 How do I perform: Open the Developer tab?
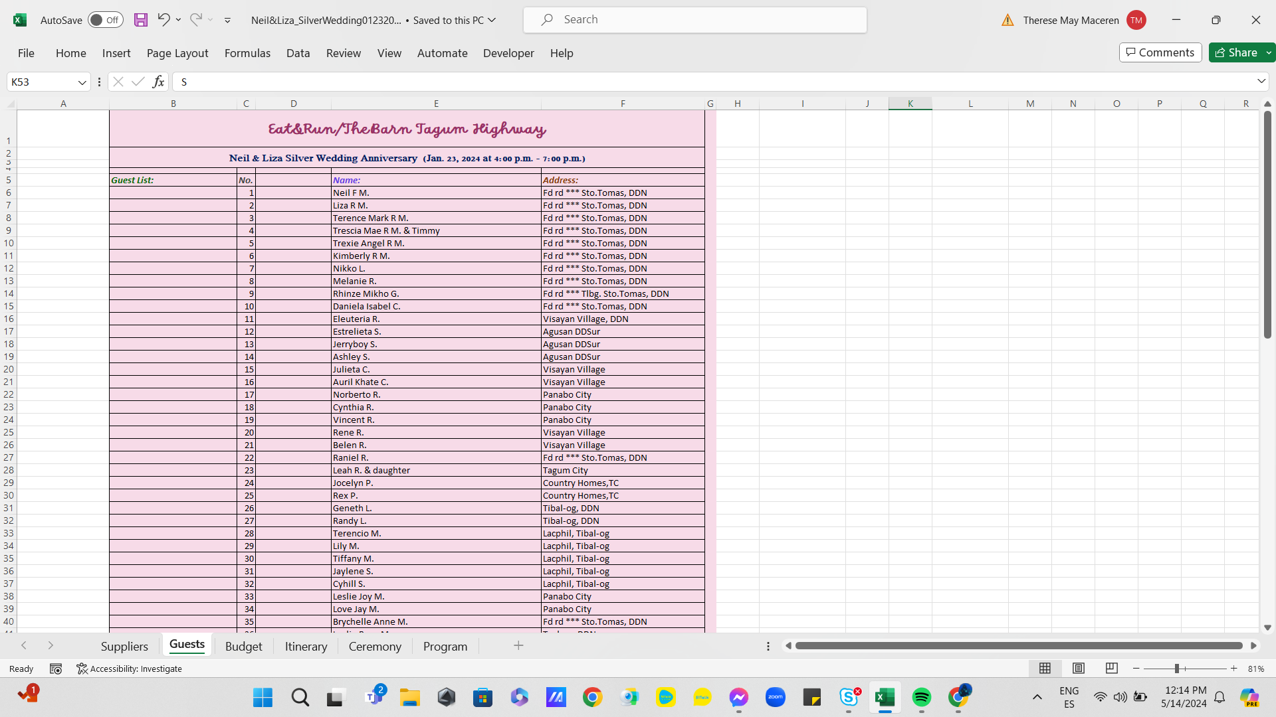[x=508, y=53]
